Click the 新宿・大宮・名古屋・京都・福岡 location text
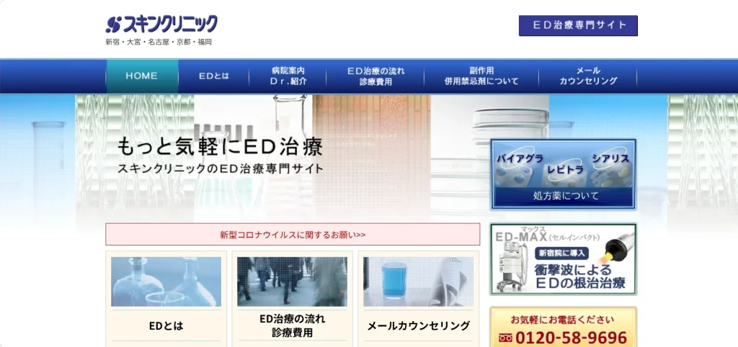The image size is (738, 347). [159, 42]
